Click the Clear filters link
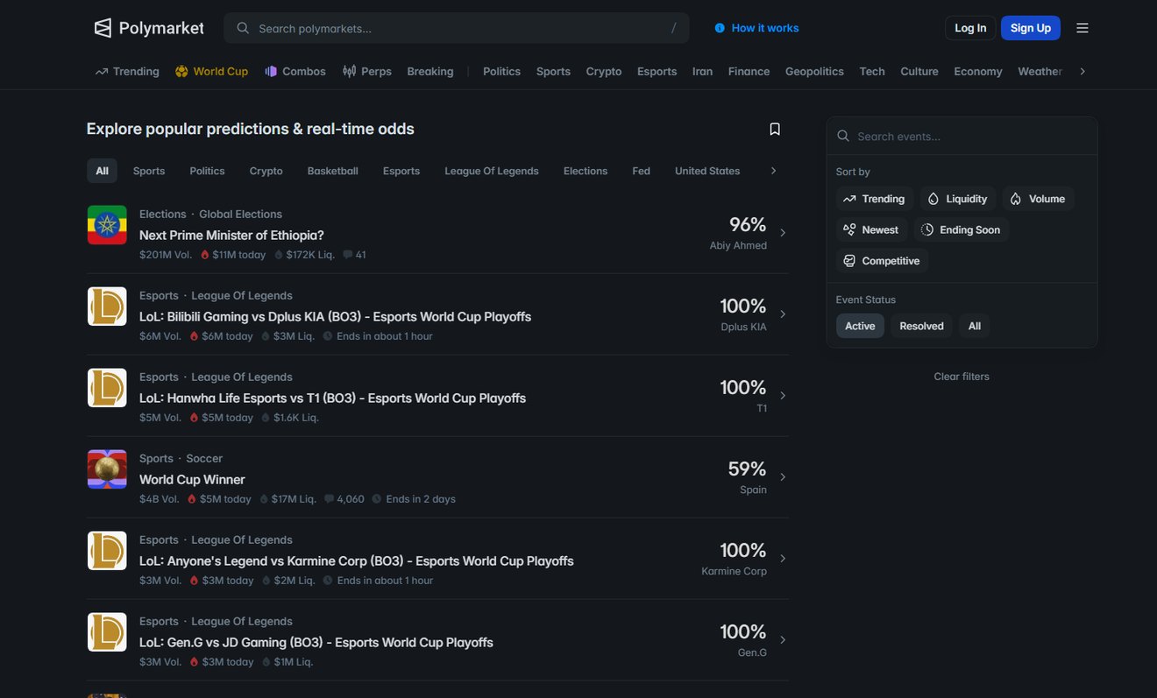The image size is (1157, 698). (x=962, y=377)
